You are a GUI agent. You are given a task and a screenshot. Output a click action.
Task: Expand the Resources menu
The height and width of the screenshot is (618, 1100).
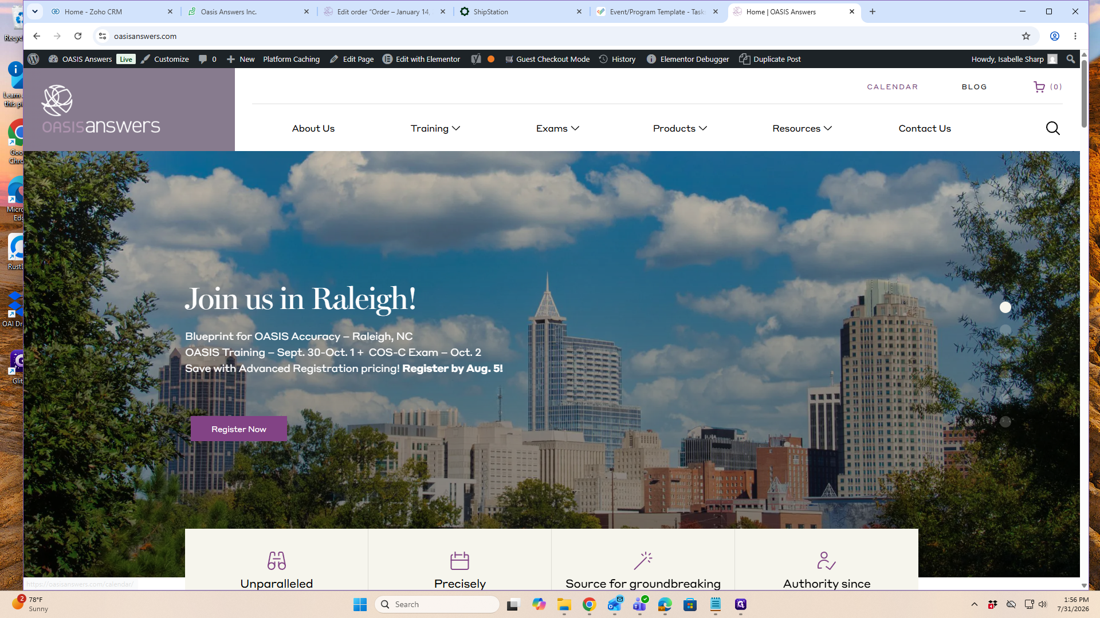click(x=802, y=128)
